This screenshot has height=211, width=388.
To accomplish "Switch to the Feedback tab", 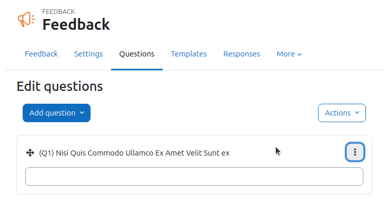I will click(x=41, y=54).
